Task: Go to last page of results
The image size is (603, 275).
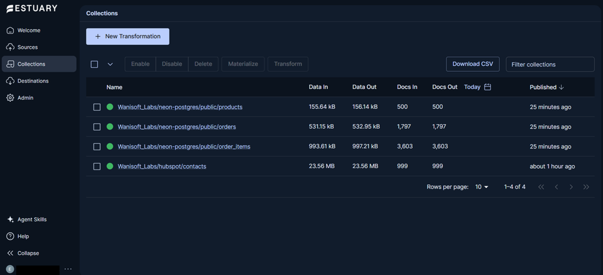Action: [x=586, y=187]
